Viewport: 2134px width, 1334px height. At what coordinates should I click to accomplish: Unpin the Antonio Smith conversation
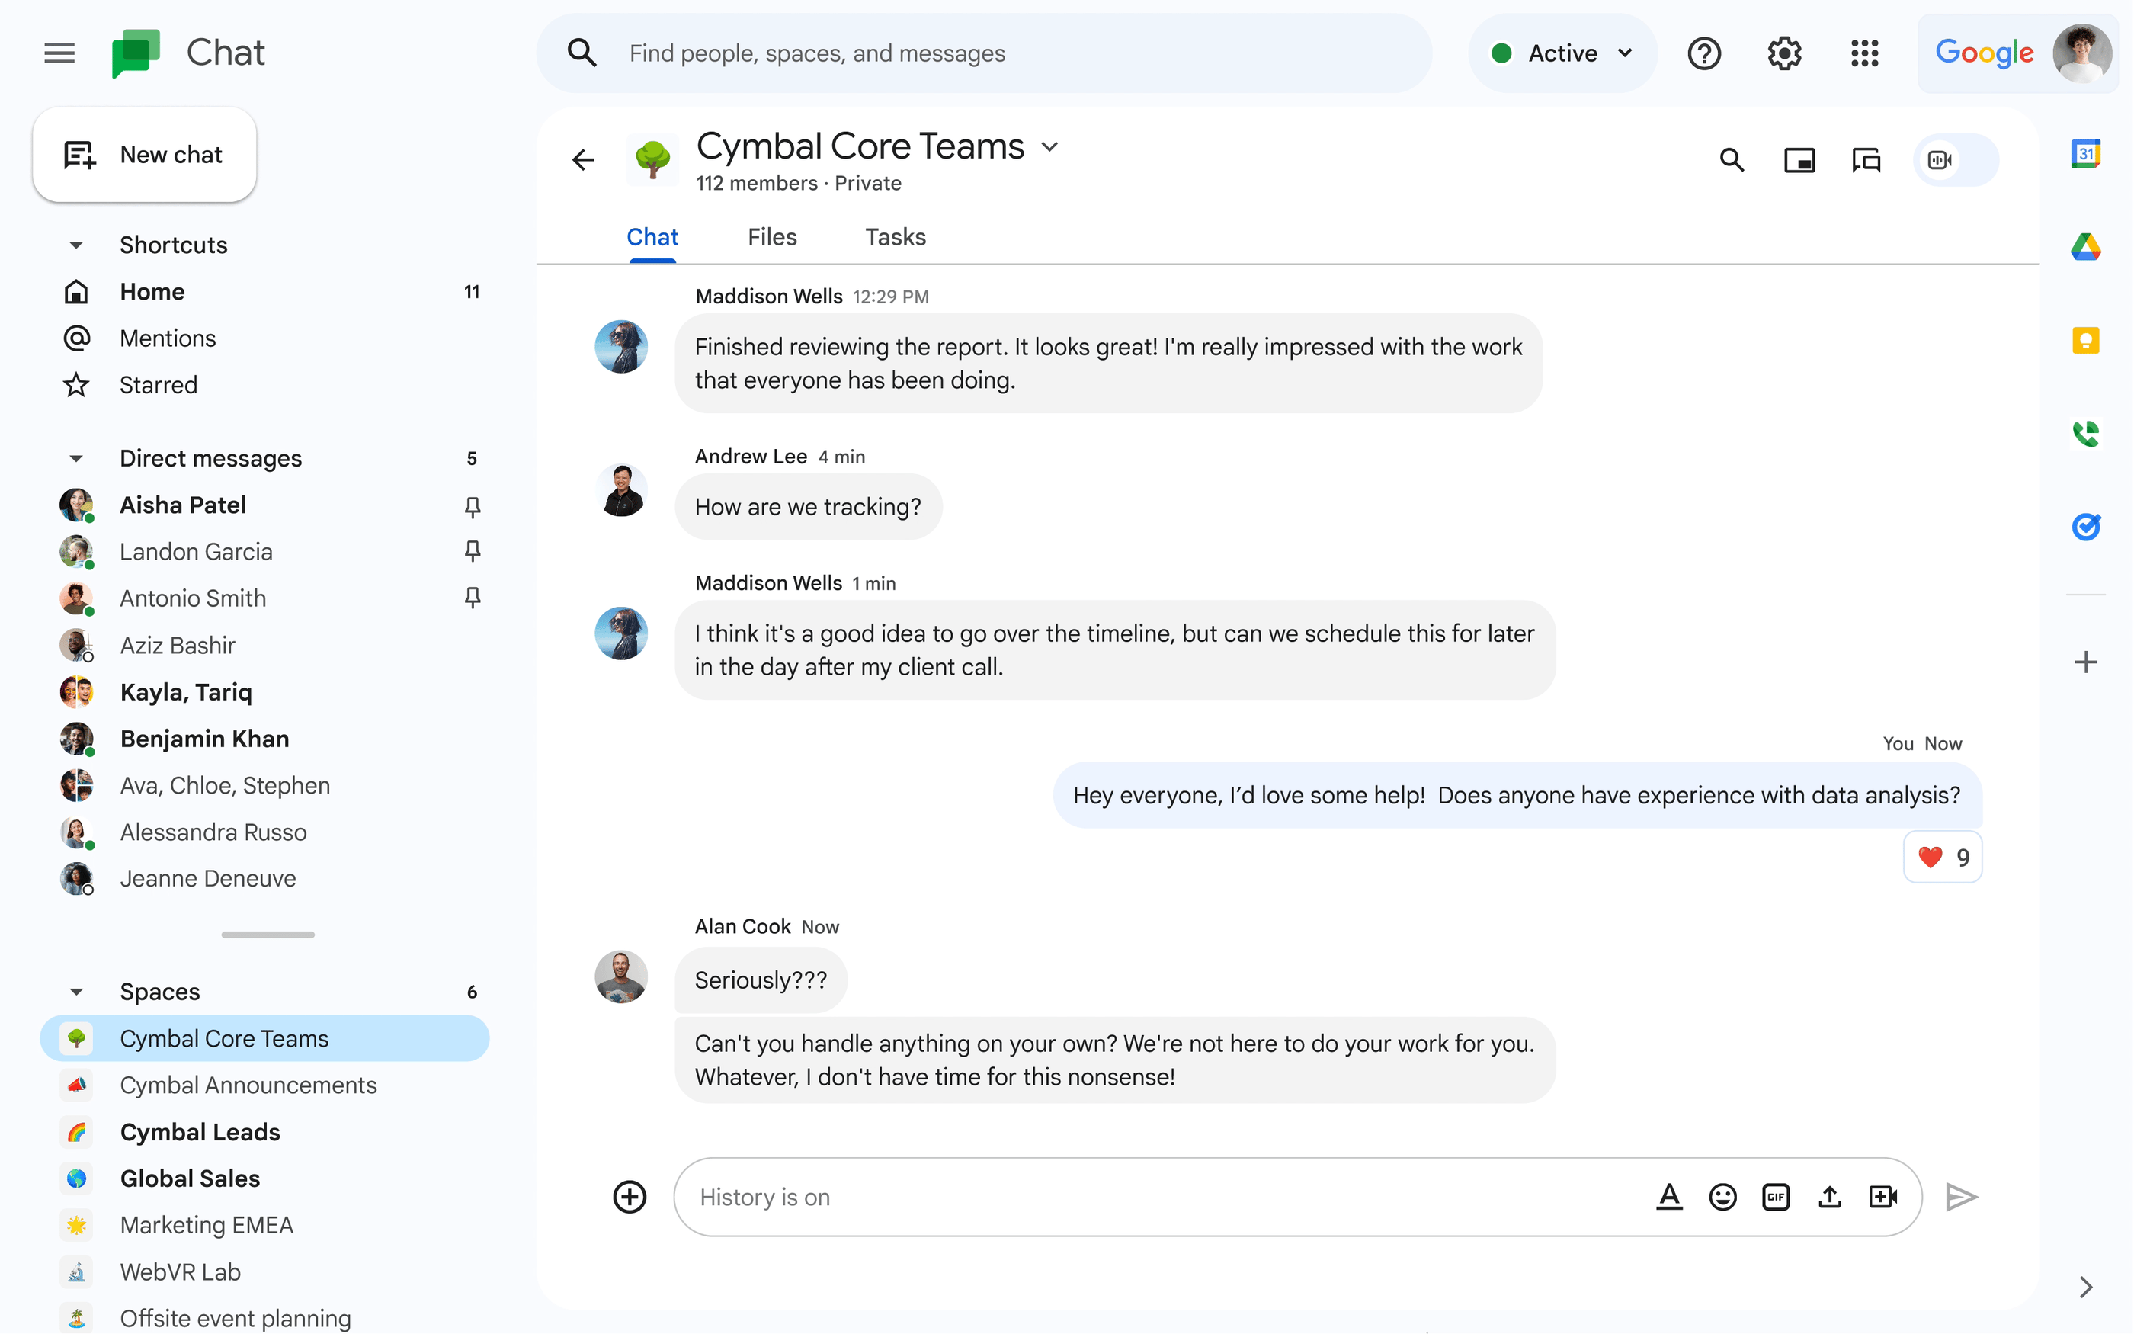pyautogui.click(x=473, y=598)
